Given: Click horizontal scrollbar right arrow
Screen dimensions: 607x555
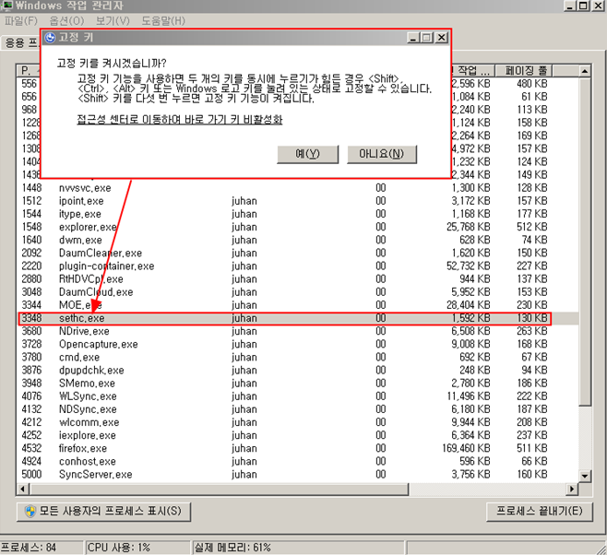Looking at the screenshot, I should tap(572, 489).
